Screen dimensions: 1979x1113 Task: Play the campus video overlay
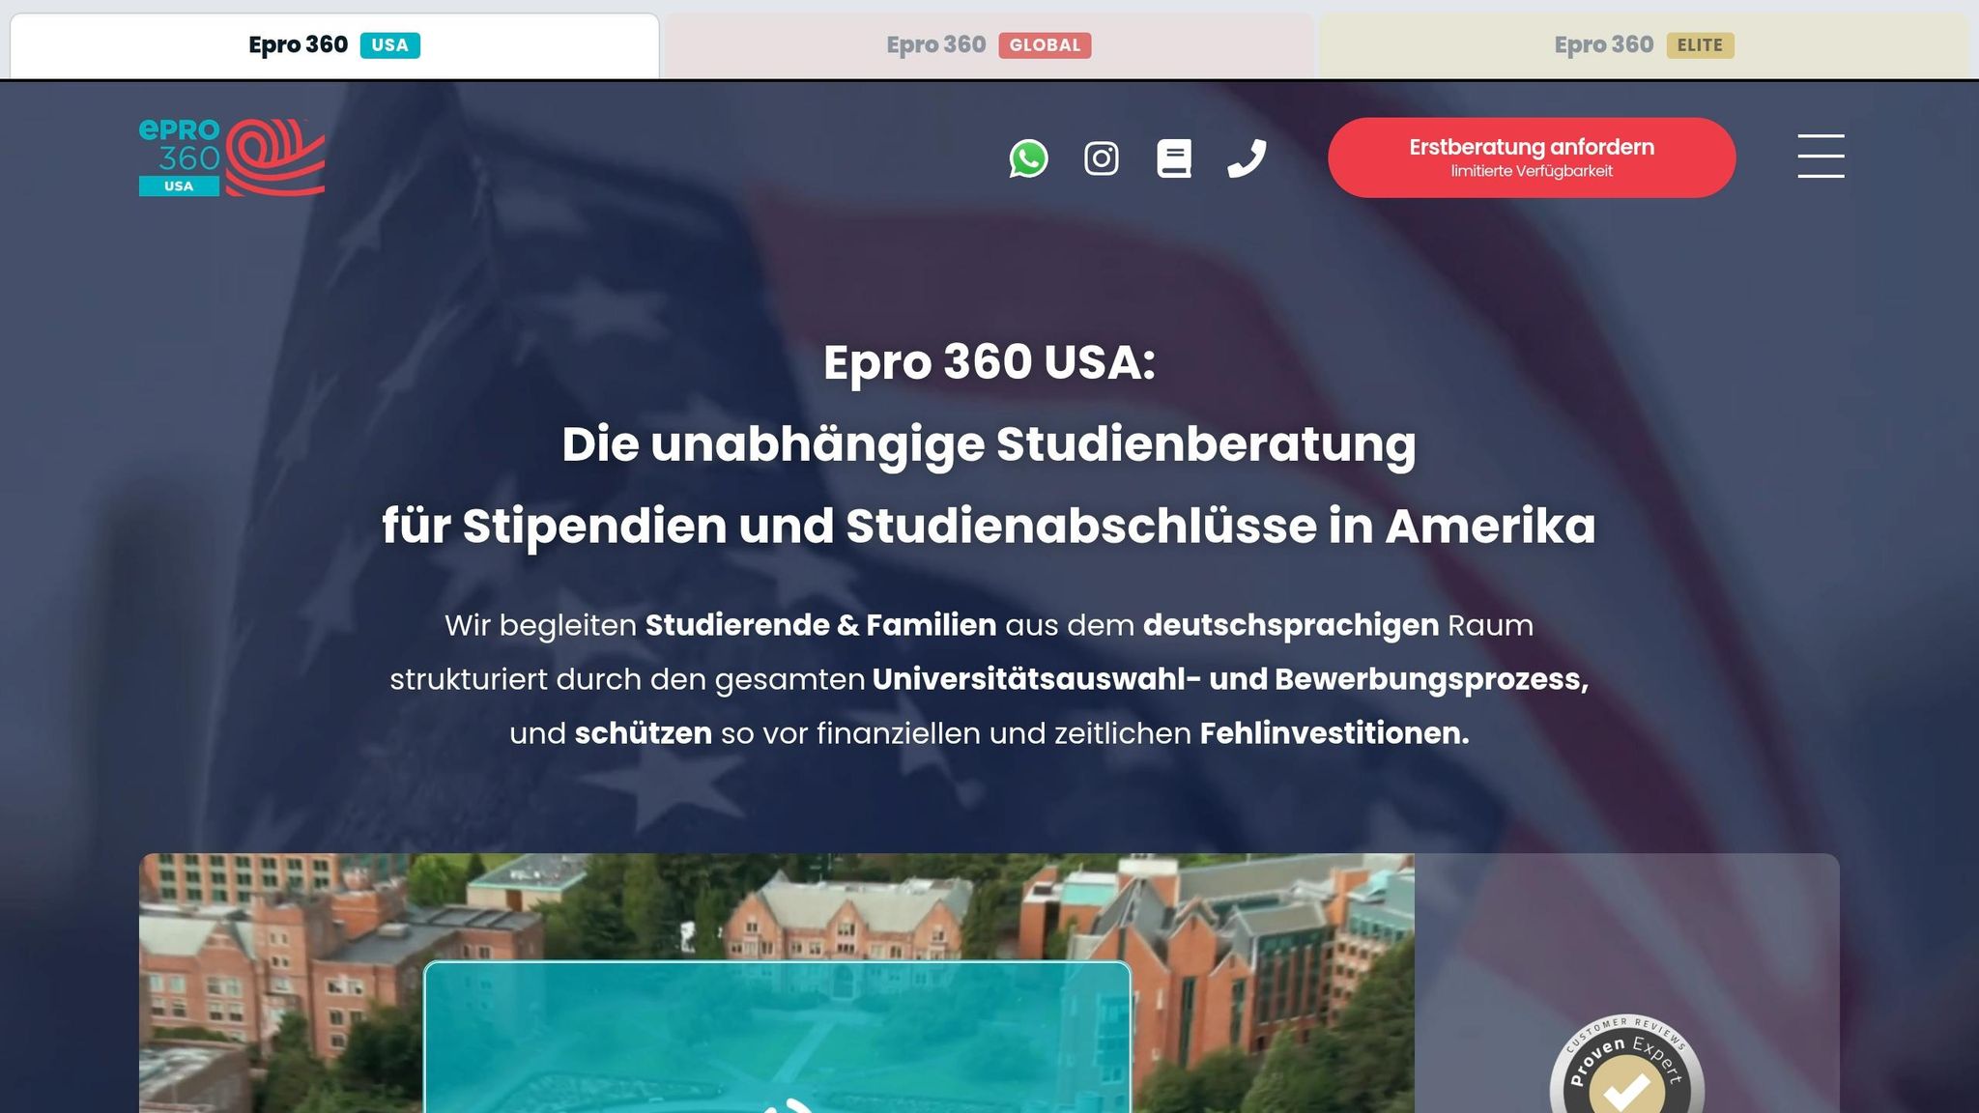tap(778, 1038)
